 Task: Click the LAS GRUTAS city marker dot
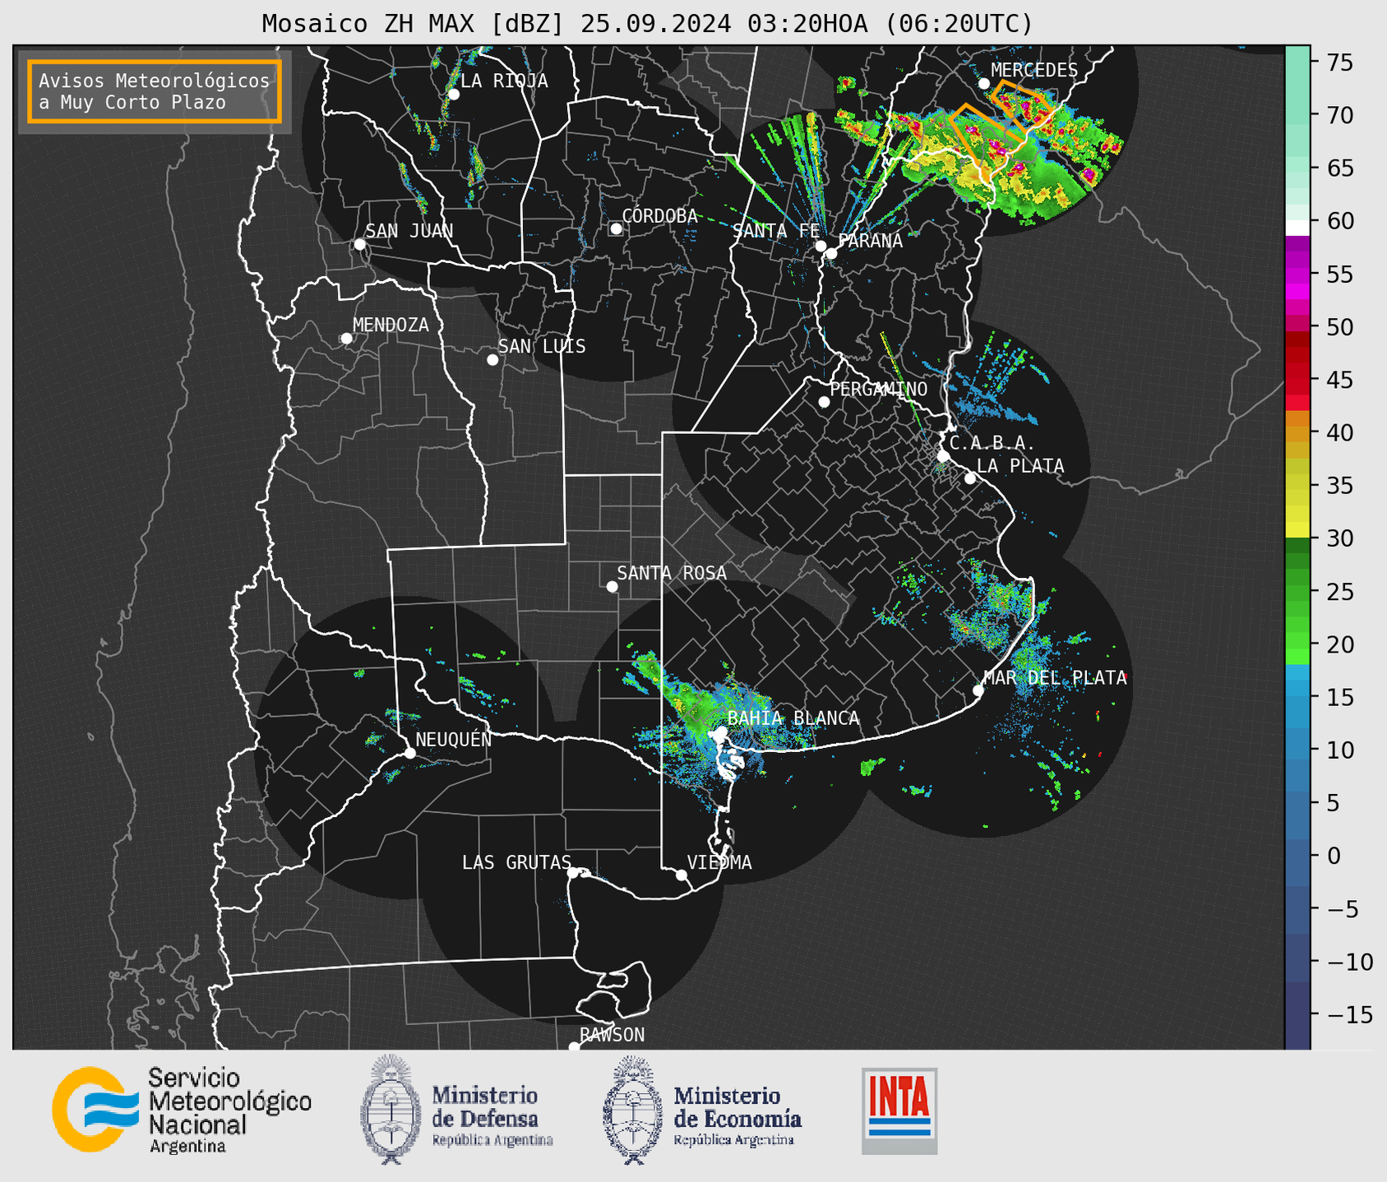click(x=573, y=873)
